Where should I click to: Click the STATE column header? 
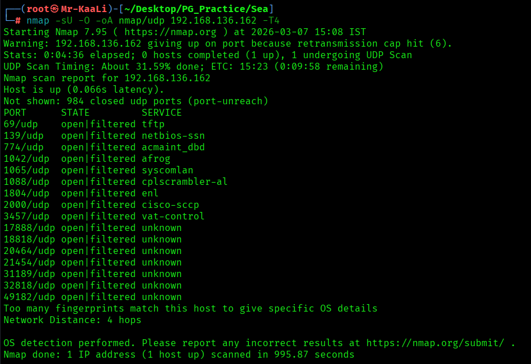pyautogui.click(x=75, y=112)
